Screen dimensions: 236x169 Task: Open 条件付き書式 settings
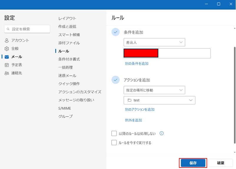click(x=69, y=59)
